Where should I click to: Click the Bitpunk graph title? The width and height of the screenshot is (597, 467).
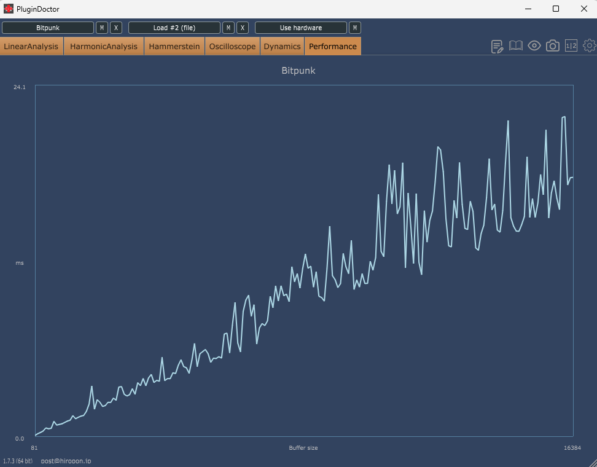coord(298,71)
